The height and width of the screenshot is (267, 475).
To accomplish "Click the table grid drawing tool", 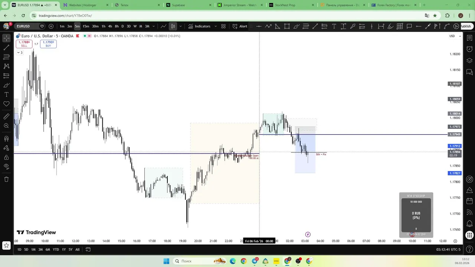I will (x=400, y=26).
